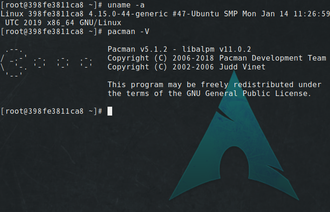Click '4.15.0-44-generic' kernel version text
This screenshot has height=212, width=330.
click(x=128, y=14)
